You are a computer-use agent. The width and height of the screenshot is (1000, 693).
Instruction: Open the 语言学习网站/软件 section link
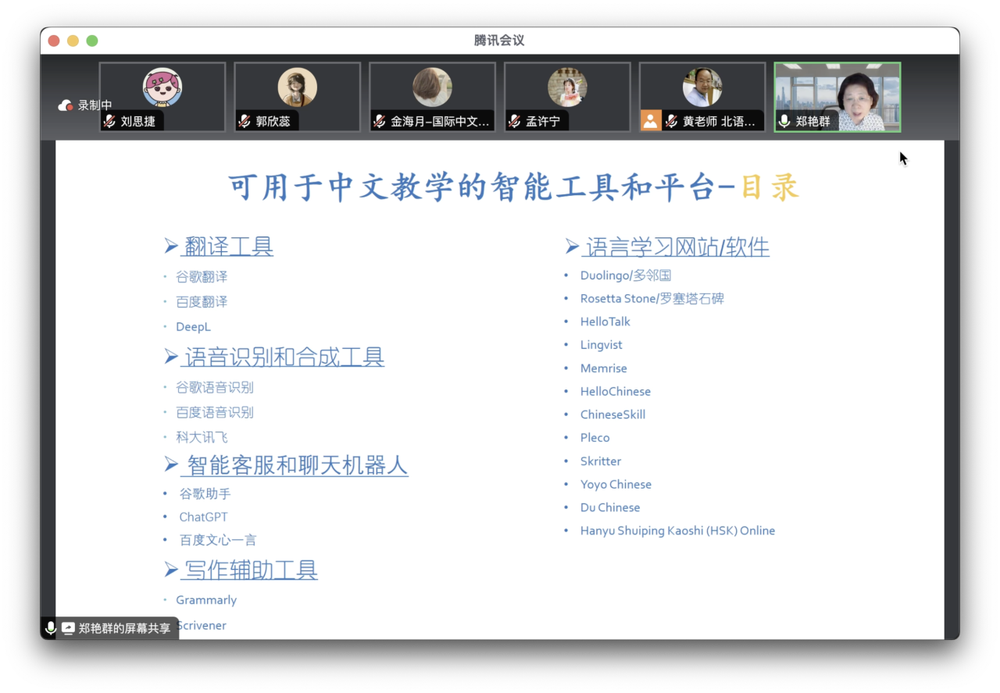(676, 247)
